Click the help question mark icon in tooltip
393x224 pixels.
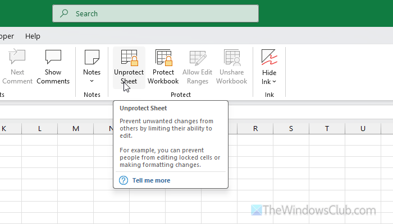click(x=124, y=180)
